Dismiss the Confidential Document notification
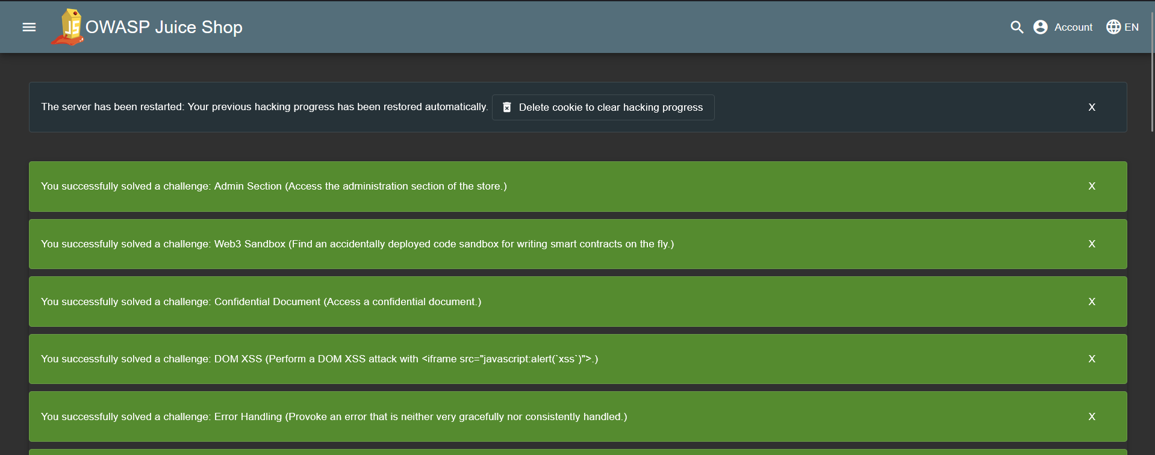Image resolution: width=1155 pixels, height=455 pixels. tap(1091, 302)
